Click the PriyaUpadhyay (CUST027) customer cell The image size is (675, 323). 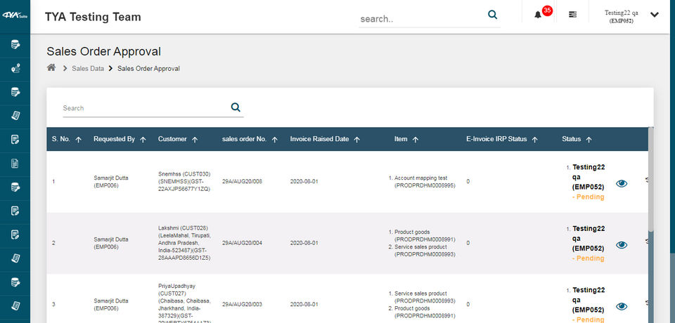(x=184, y=304)
